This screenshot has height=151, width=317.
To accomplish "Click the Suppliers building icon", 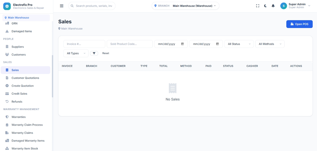I will [7, 47].
